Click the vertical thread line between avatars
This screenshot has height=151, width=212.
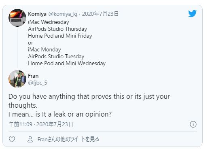pos(17,48)
